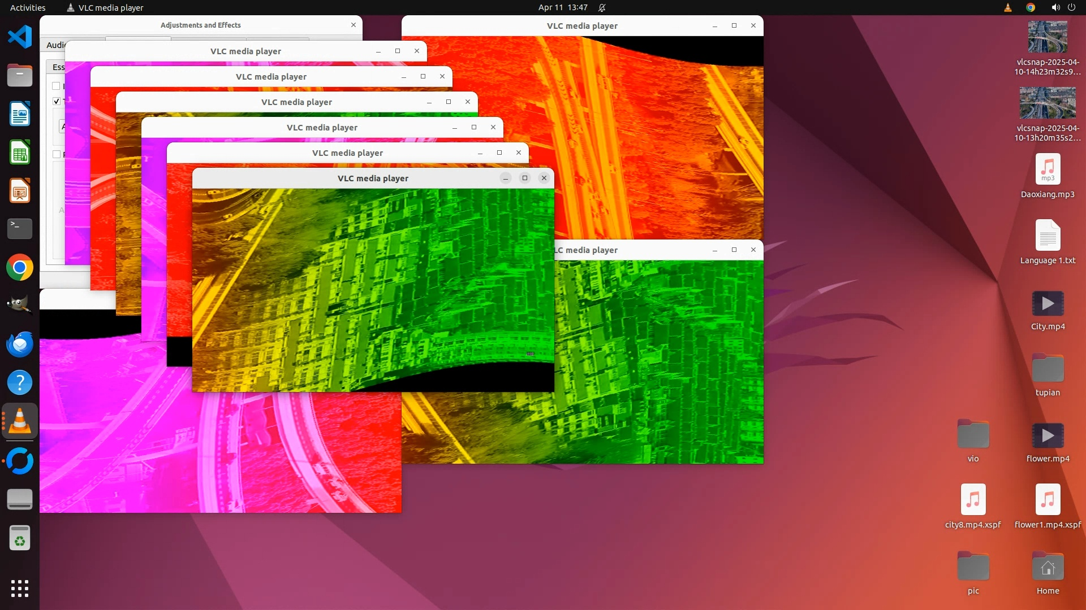
Task: Open Thunderbird Mail in the dock
Action: point(20,344)
